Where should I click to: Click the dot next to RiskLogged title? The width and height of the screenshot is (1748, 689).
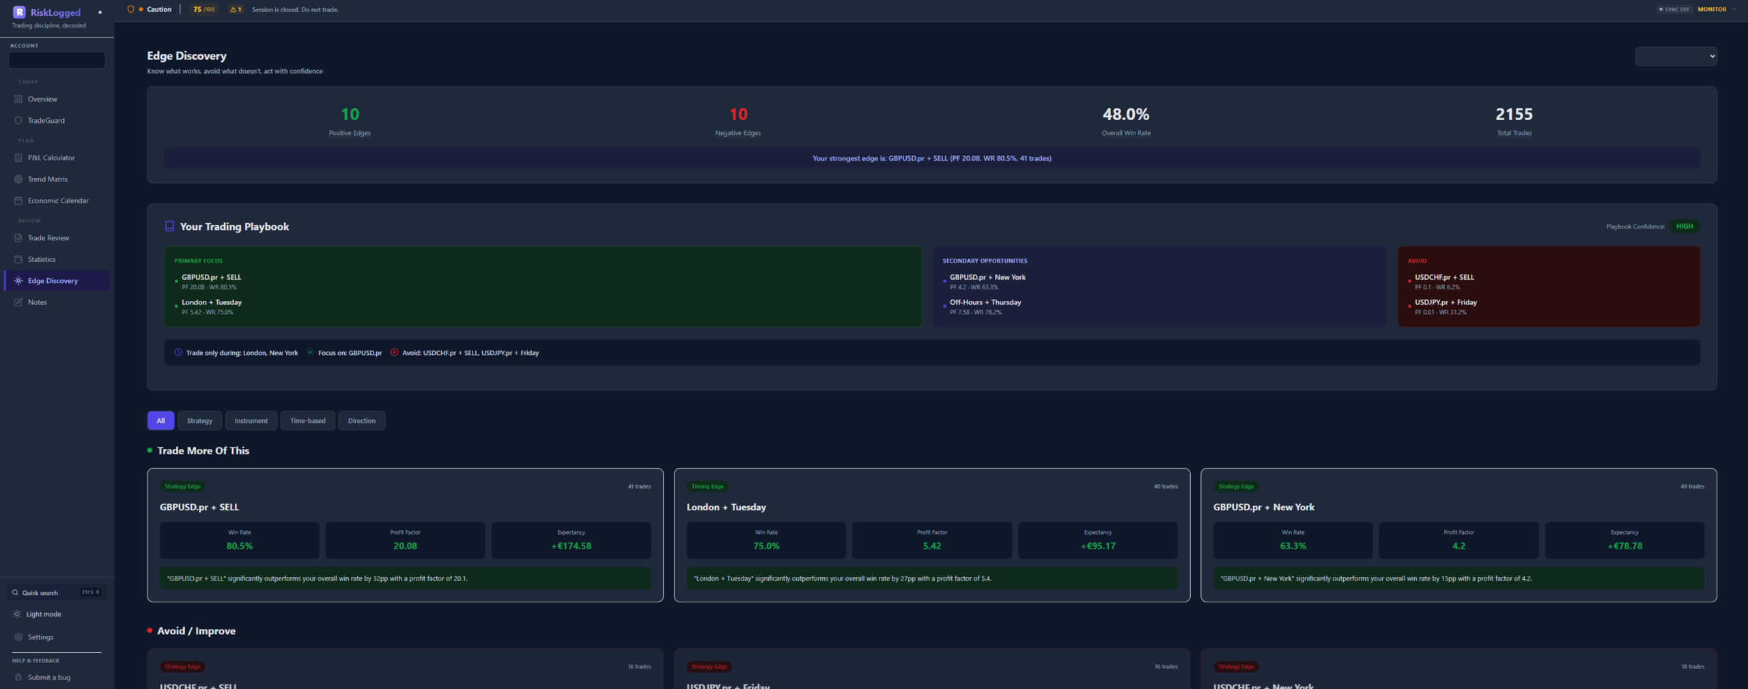click(x=100, y=12)
